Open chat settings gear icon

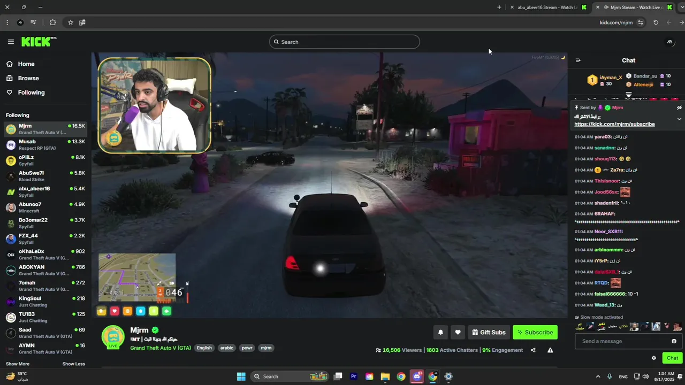pos(653,358)
